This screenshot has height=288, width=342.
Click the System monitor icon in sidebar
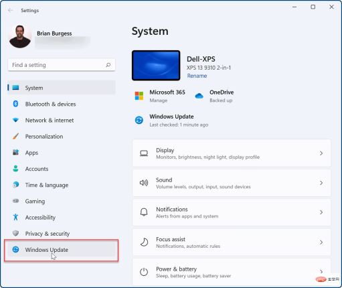pyautogui.click(x=15, y=88)
